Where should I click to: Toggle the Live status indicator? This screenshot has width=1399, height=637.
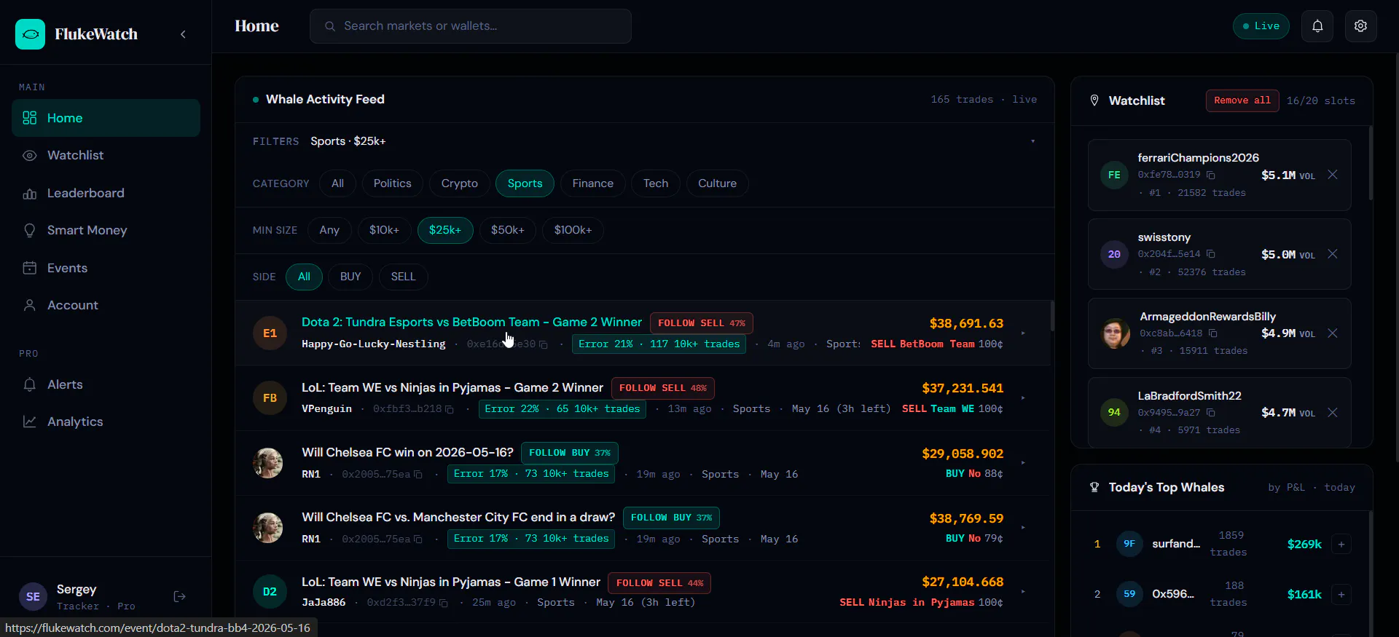pos(1261,26)
